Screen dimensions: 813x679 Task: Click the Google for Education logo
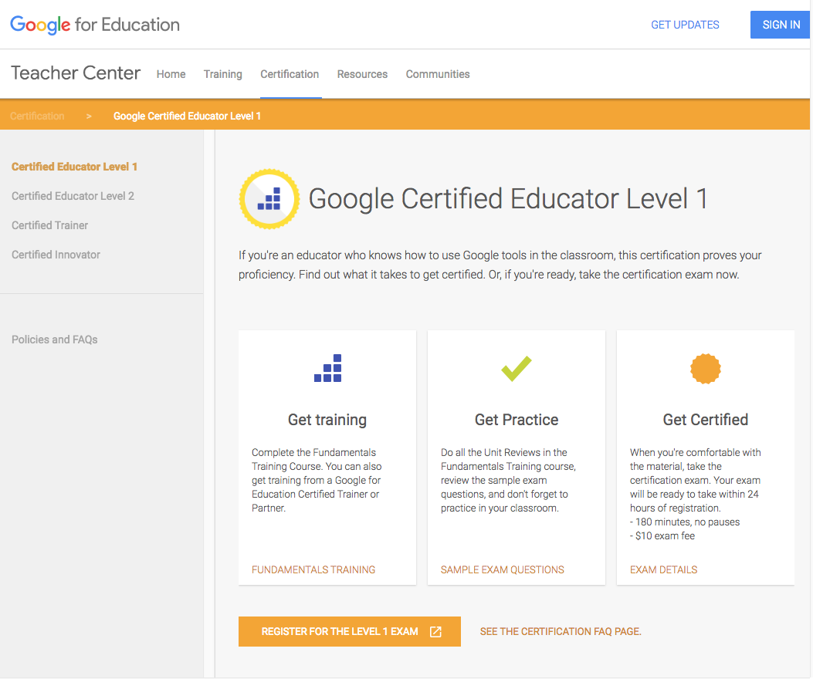click(x=95, y=25)
